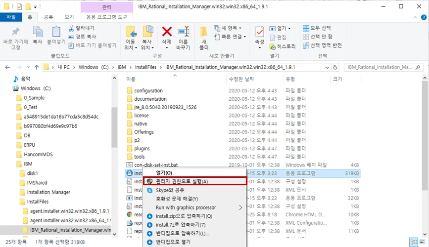
Task: Click the up-arrow parent folder button
Action: [x=37, y=67]
